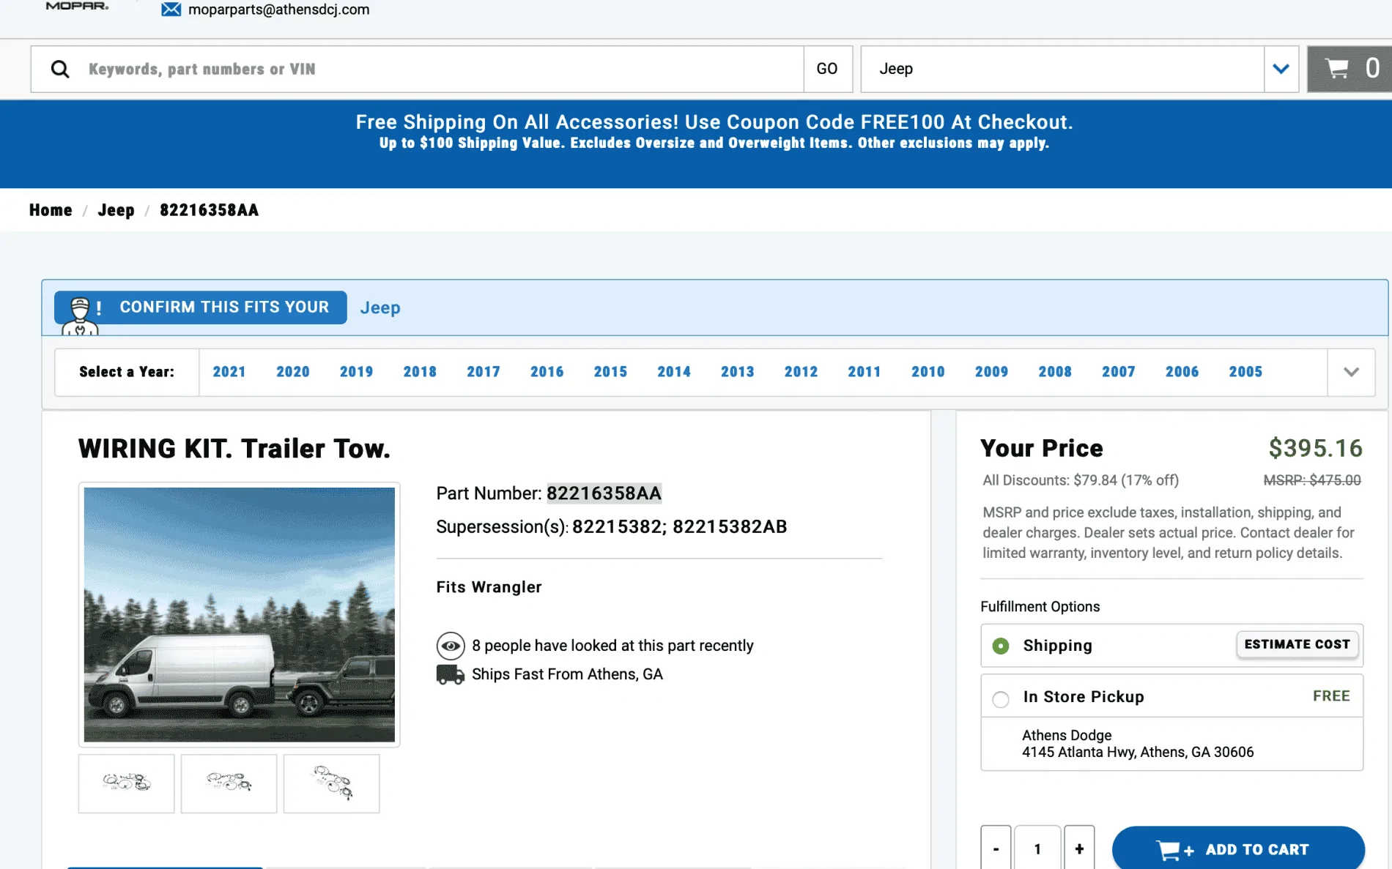This screenshot has width=1392, height=869.
Task: Click the shipping truck icon
Action: [x=451, y=674]
